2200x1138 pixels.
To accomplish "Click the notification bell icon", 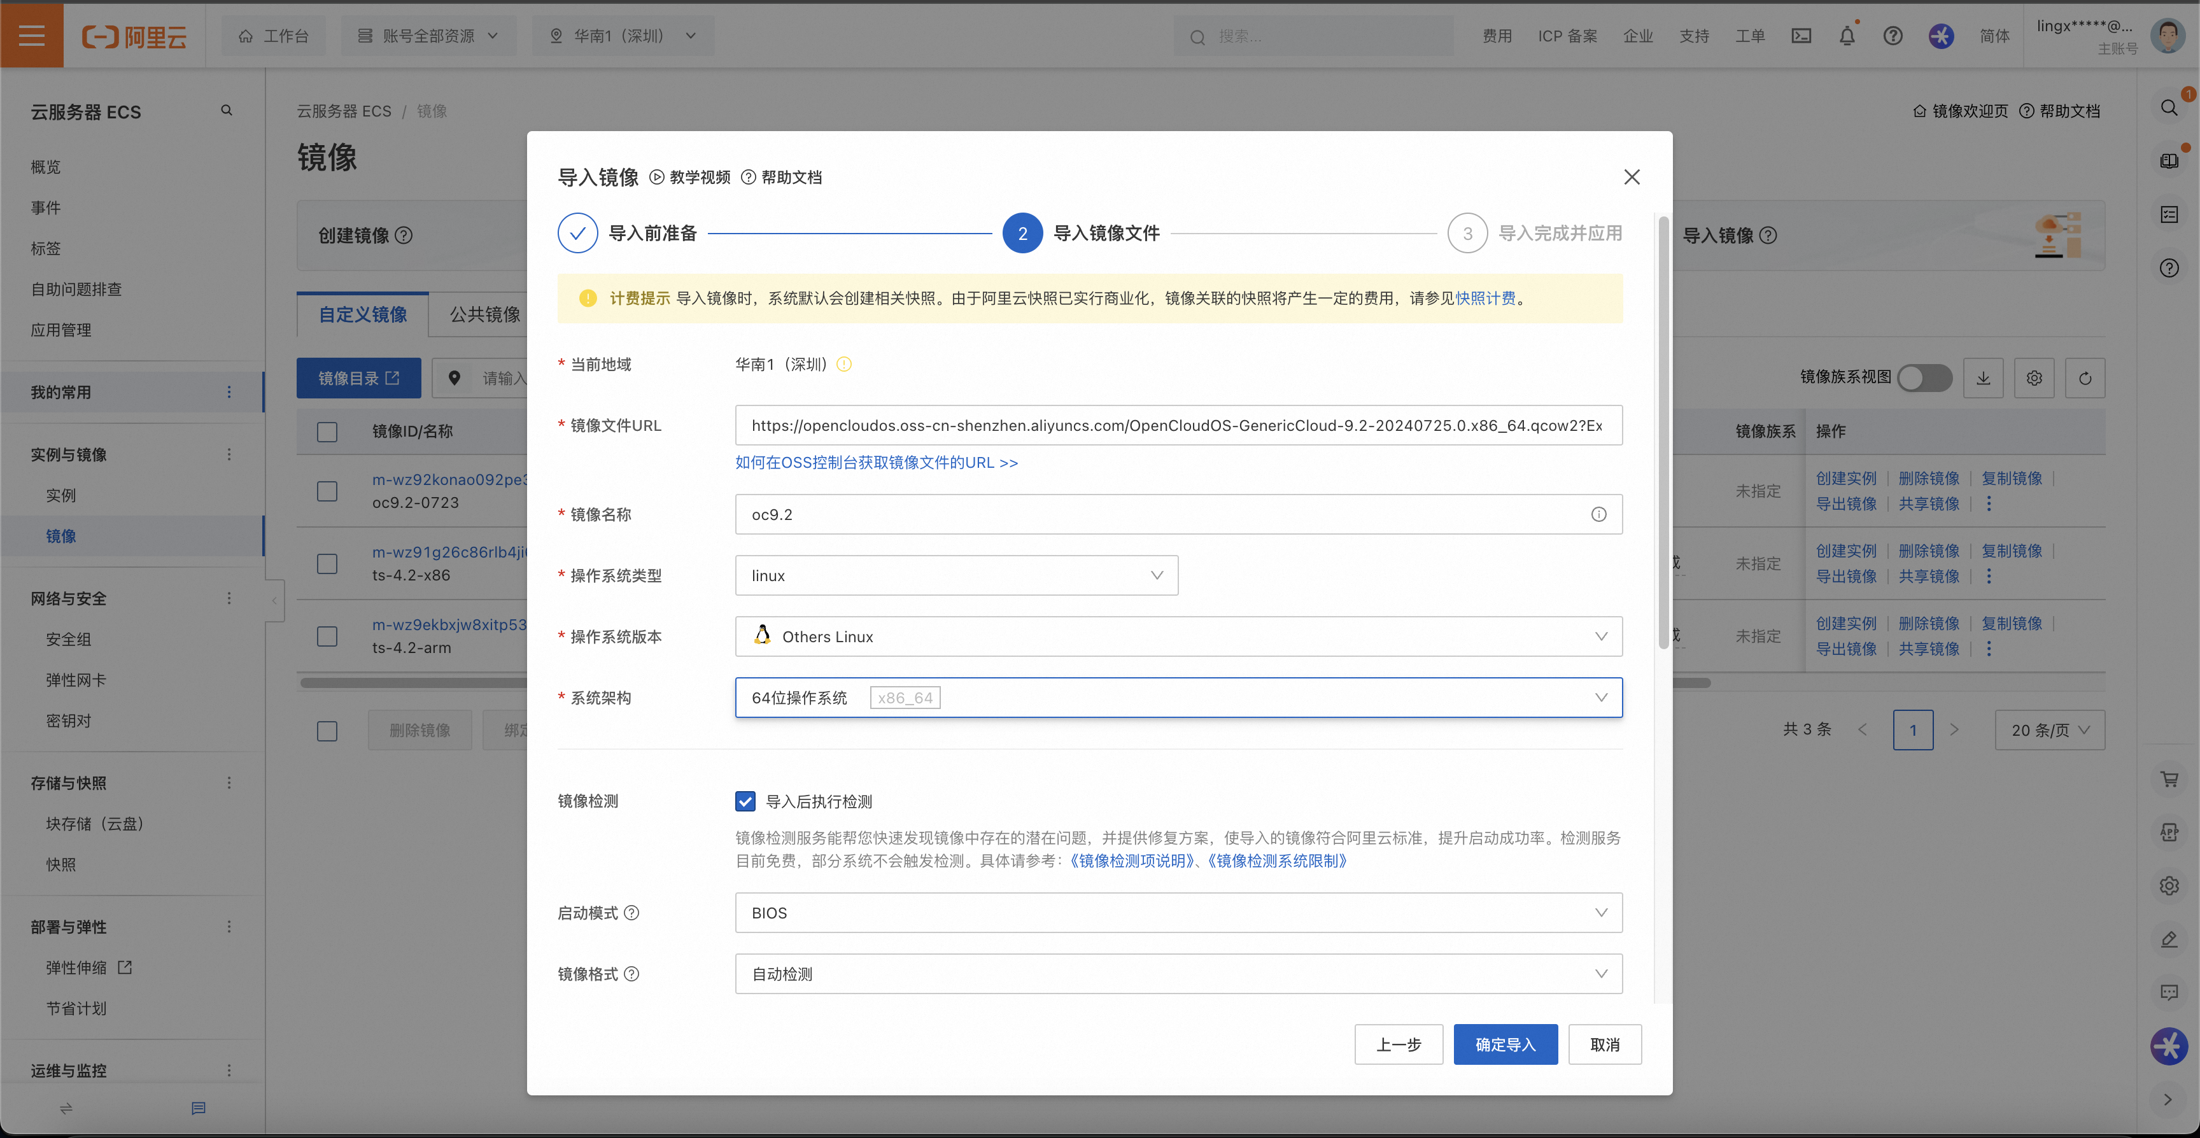I will (1847, 36).
